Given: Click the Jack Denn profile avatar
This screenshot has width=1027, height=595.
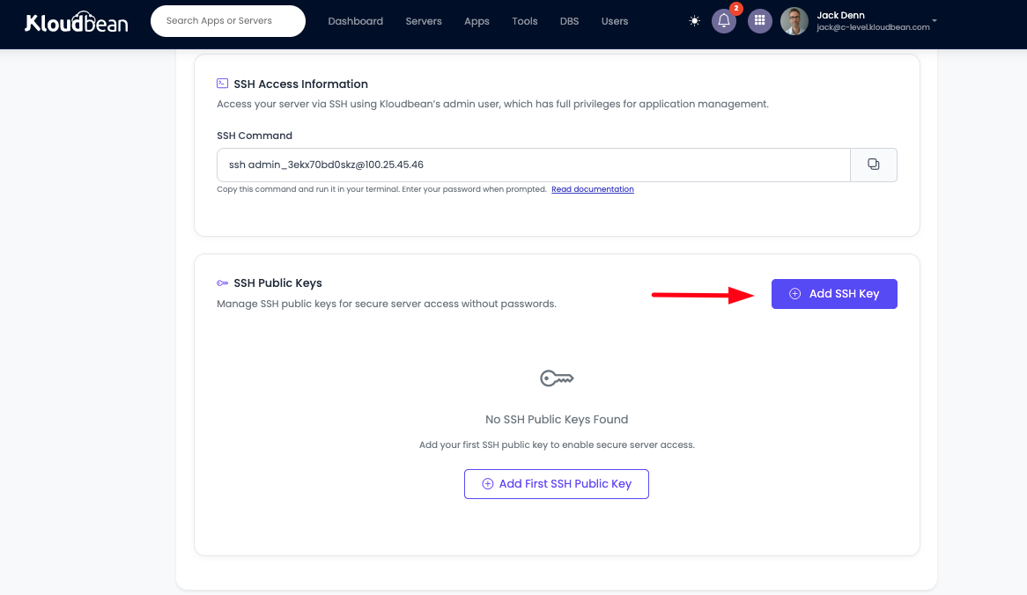Looking at the screenshot, I should pyautogui.click(x=794, y=21).
